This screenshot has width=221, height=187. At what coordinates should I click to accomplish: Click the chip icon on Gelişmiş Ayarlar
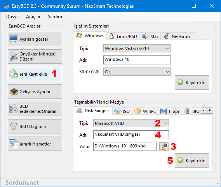tap(14, 92)
